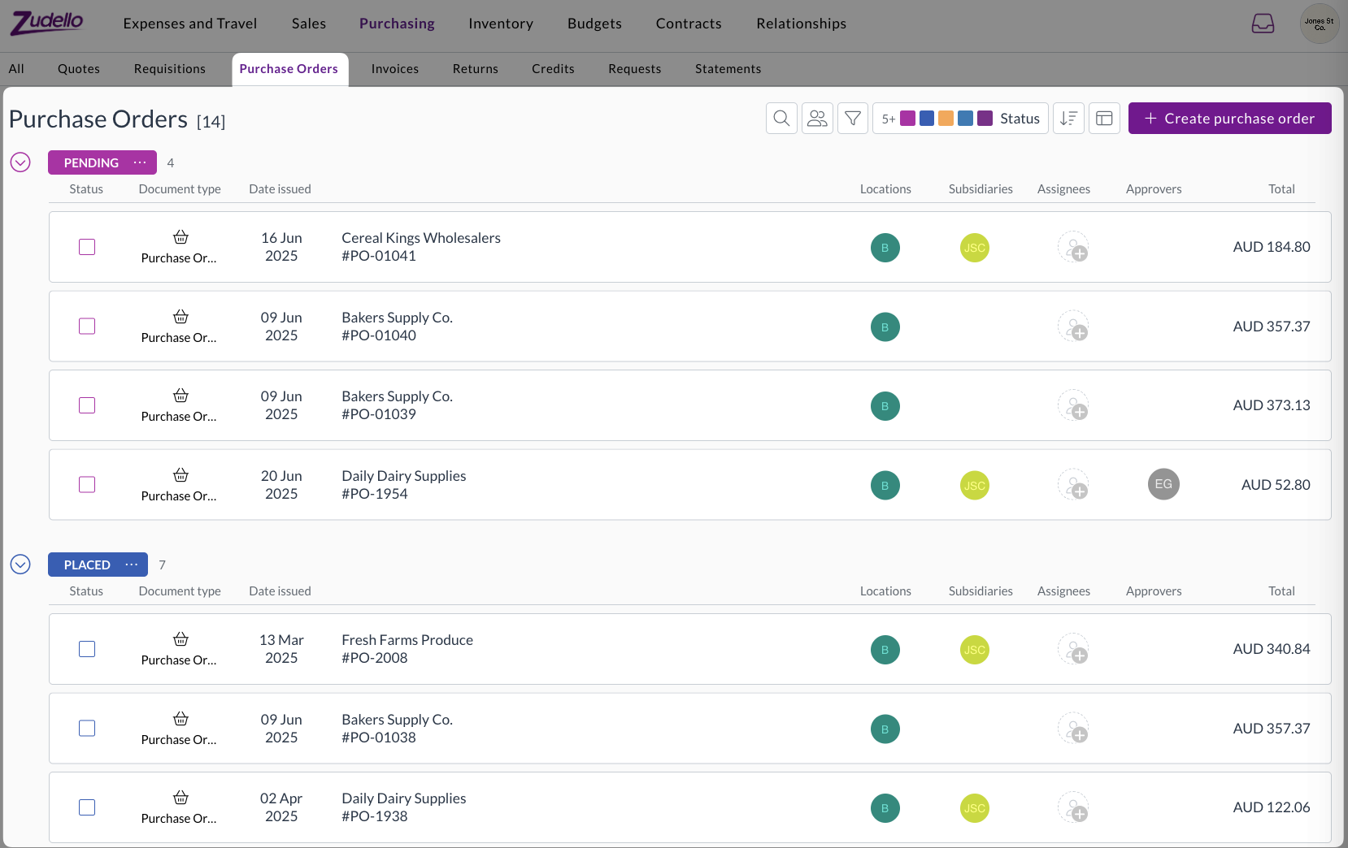The height and width of the screenshot is (848, 1348).
Task: Tick checkbox for PO-01039
Action: pos(87,405)
